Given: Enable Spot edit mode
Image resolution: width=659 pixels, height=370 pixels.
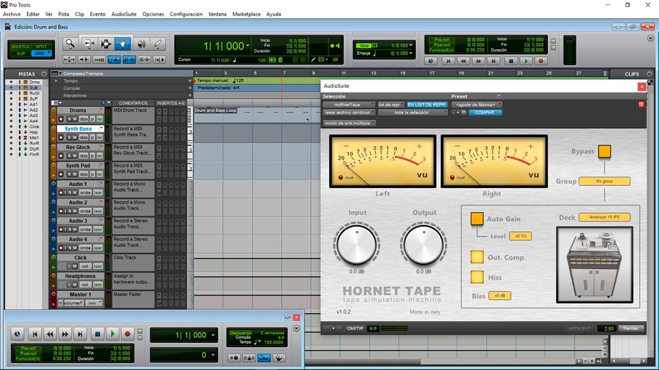Looking at the screenshot, I should 41,47.
